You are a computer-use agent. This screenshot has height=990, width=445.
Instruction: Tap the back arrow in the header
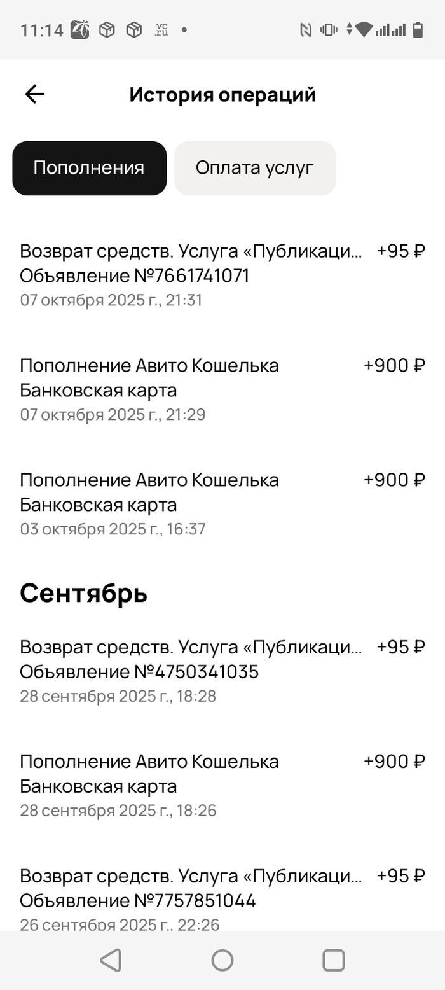35,95
